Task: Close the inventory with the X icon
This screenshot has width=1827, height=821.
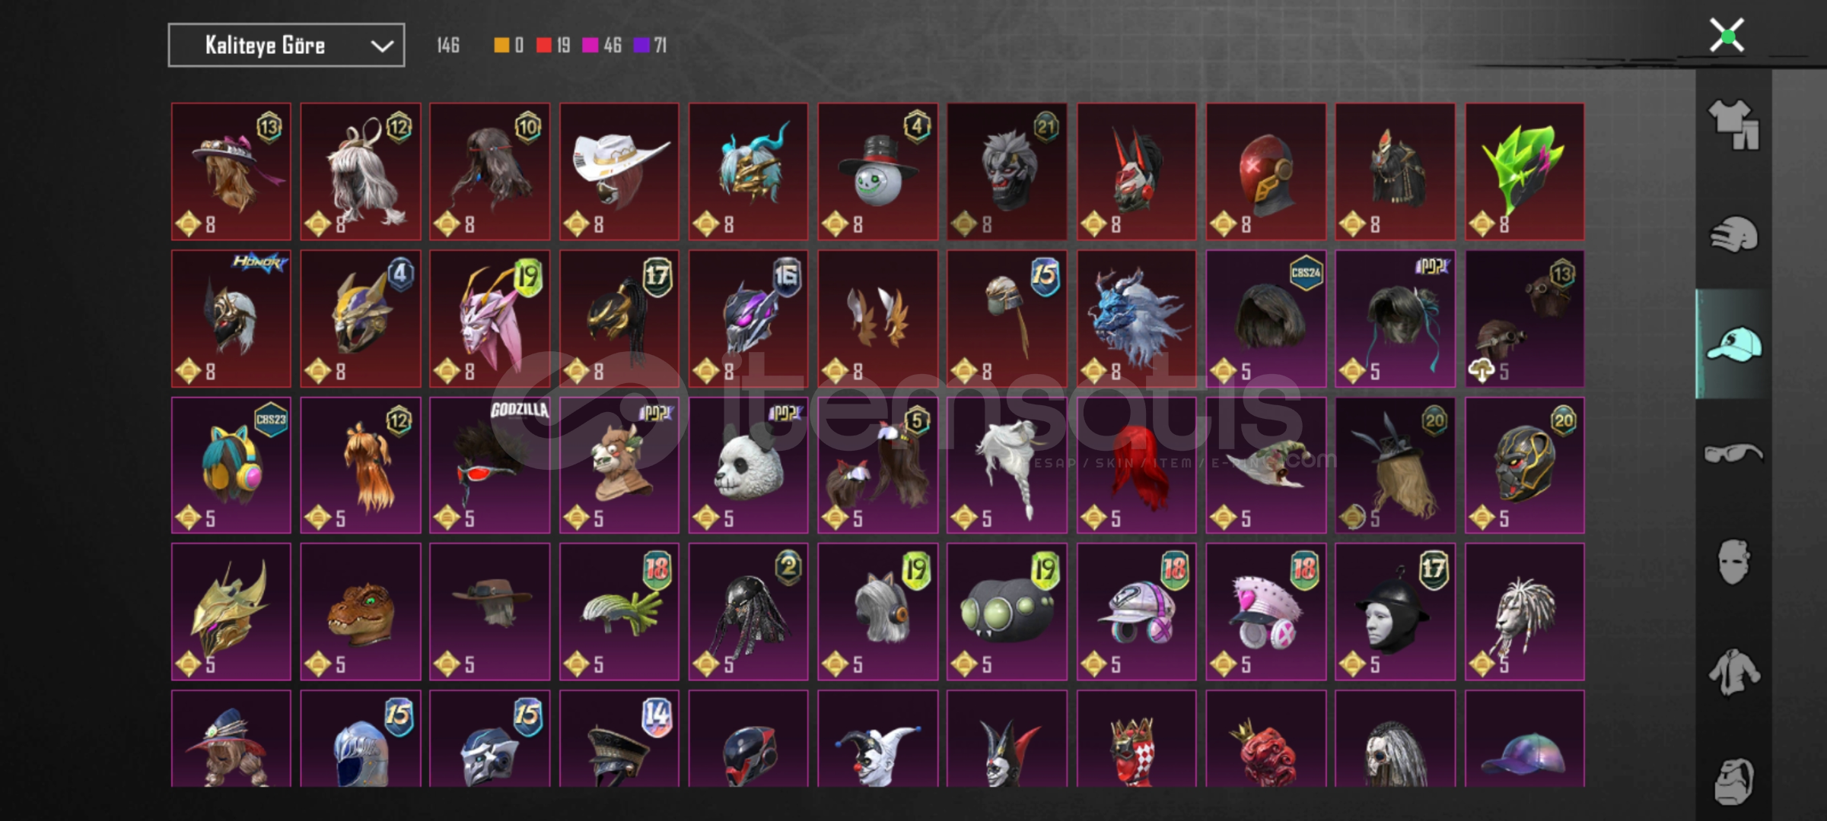Action: click(x=1727, y=35)
